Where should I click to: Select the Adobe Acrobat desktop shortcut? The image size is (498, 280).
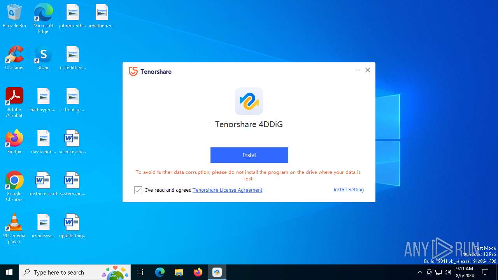[14, 103]
